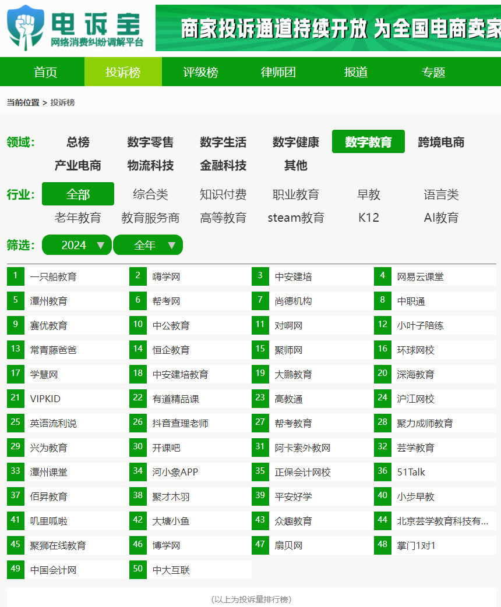Open the 专题 nav tab
The height and width of the screenshot is (607, 501).
tap(433, 72)
